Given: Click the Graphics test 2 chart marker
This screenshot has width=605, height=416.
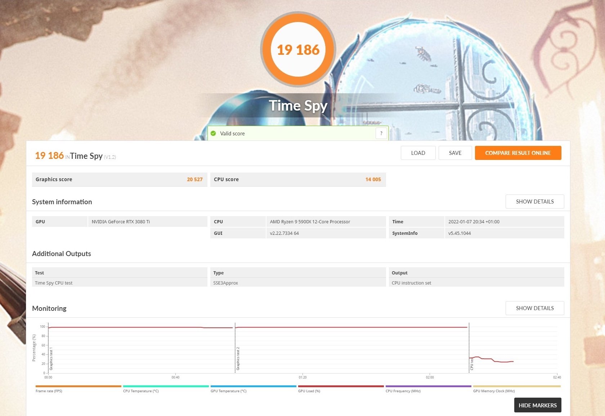Looking at the screenshot, I should [238, 359].
